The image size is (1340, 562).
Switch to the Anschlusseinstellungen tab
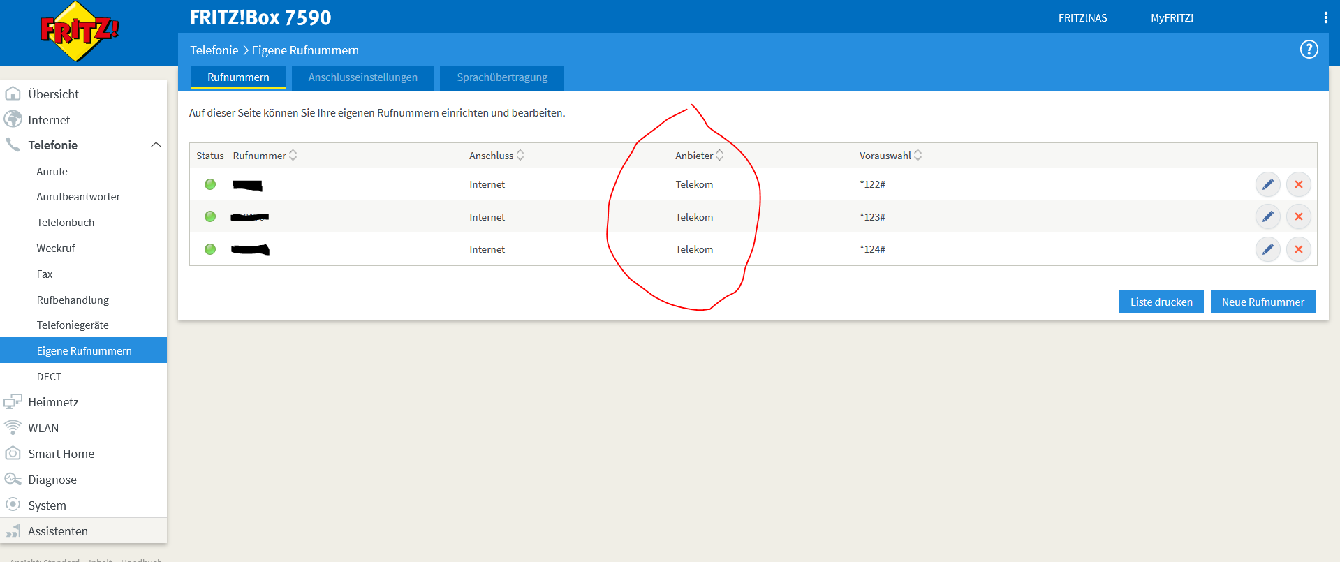click(363, 77)
